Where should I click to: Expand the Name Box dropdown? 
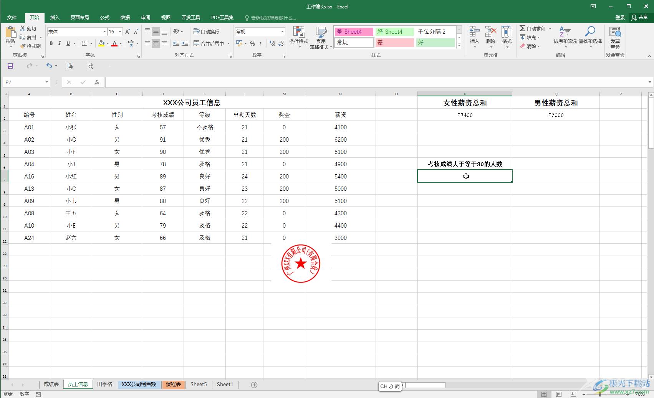(46, 82)
